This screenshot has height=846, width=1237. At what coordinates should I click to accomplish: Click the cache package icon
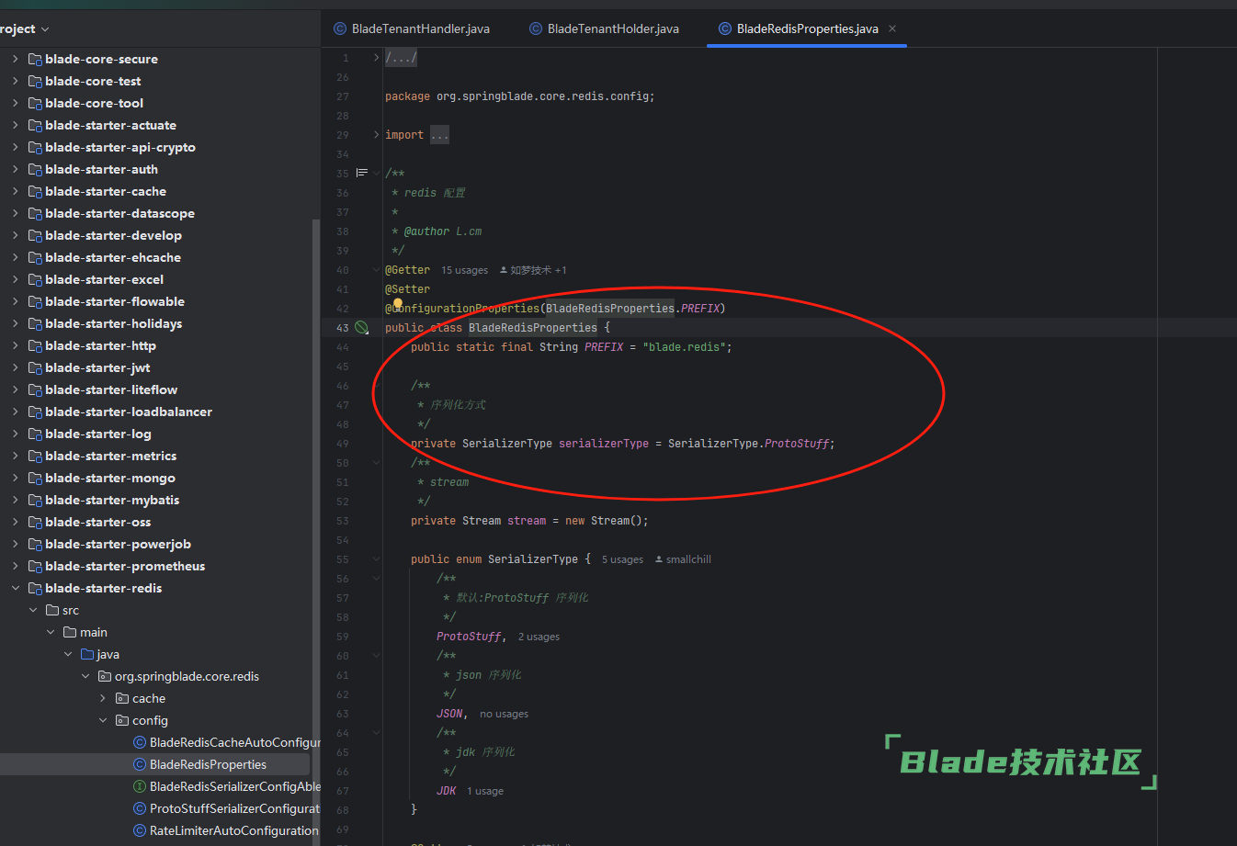[x=122, y=698]
